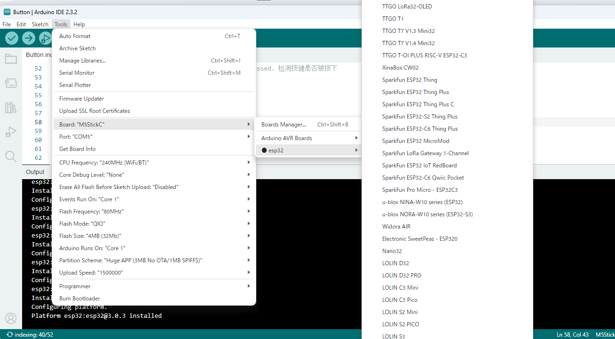
Task: Open Serial Monitor menu entry
Action: point(154,73)
